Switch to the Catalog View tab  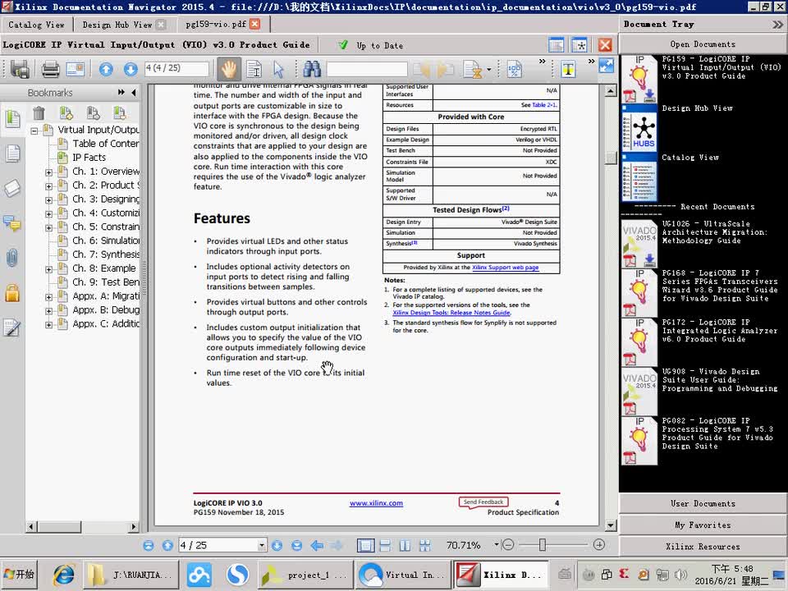(x=36, y=25)
